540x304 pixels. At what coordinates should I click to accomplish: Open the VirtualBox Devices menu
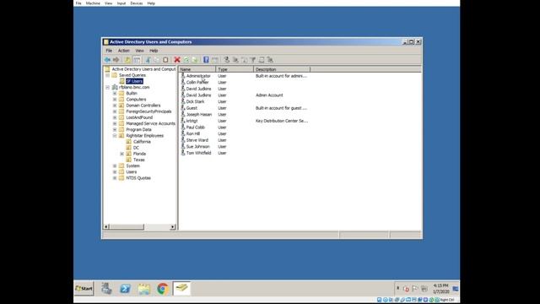(137, 3)
